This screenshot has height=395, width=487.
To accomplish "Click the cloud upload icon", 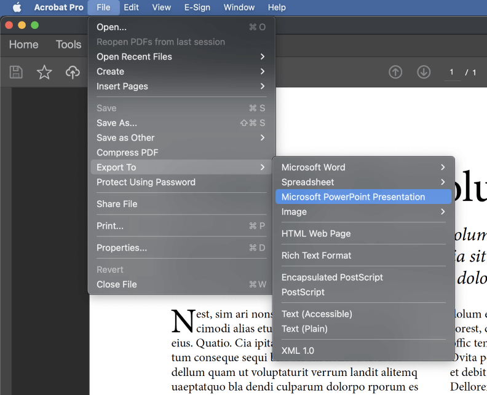I will [73, 72].
